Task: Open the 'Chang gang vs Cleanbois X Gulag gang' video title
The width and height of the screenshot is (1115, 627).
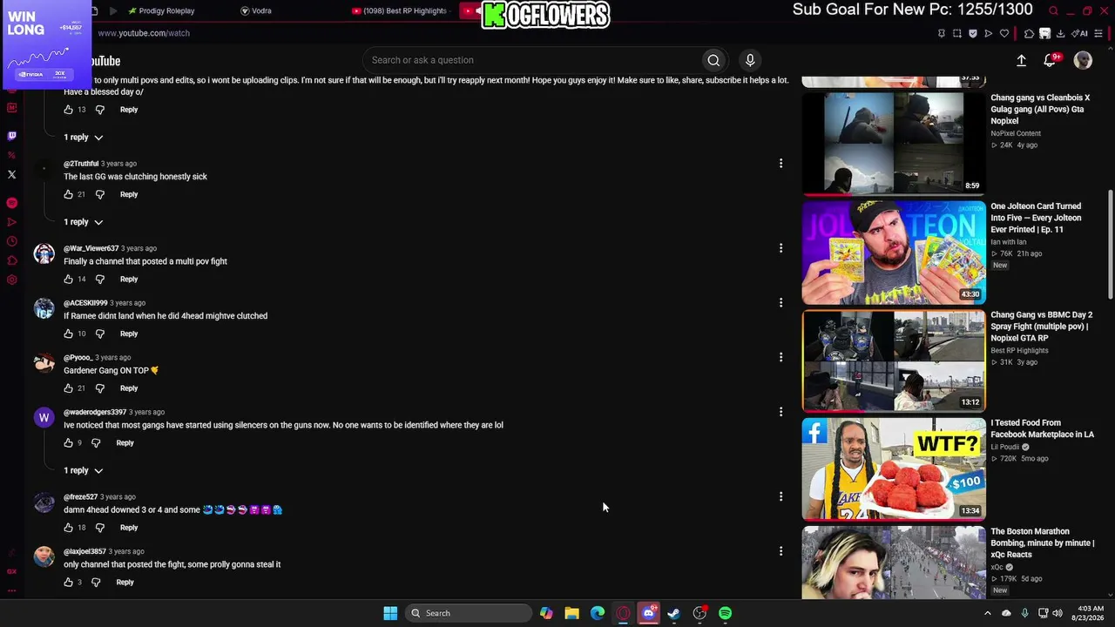Action: (1040, 109)
